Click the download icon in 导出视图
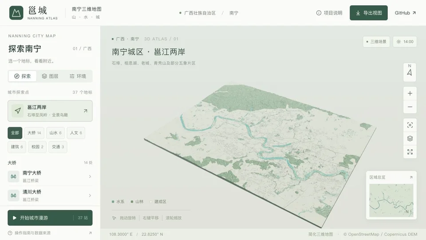This screenshot has height=240, width=426. [x=358, y=13]
